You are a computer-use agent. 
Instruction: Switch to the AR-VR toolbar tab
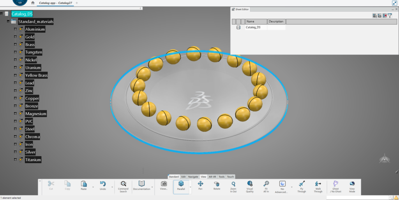pyautogui.click(x=212, y=177)
